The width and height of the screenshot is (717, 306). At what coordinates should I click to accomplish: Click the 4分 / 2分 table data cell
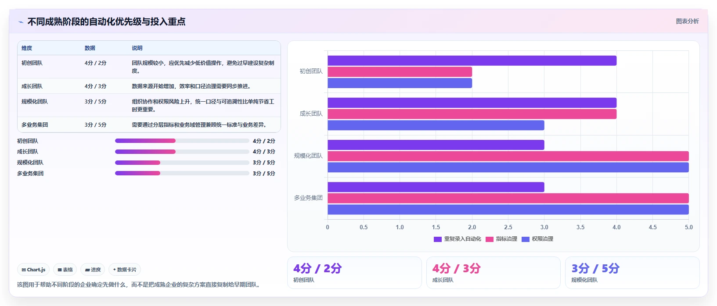click(x=96, y=63)
